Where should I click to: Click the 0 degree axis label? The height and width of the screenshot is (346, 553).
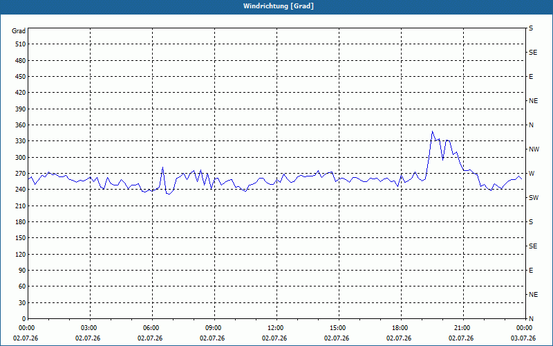(x=24, y=318)
